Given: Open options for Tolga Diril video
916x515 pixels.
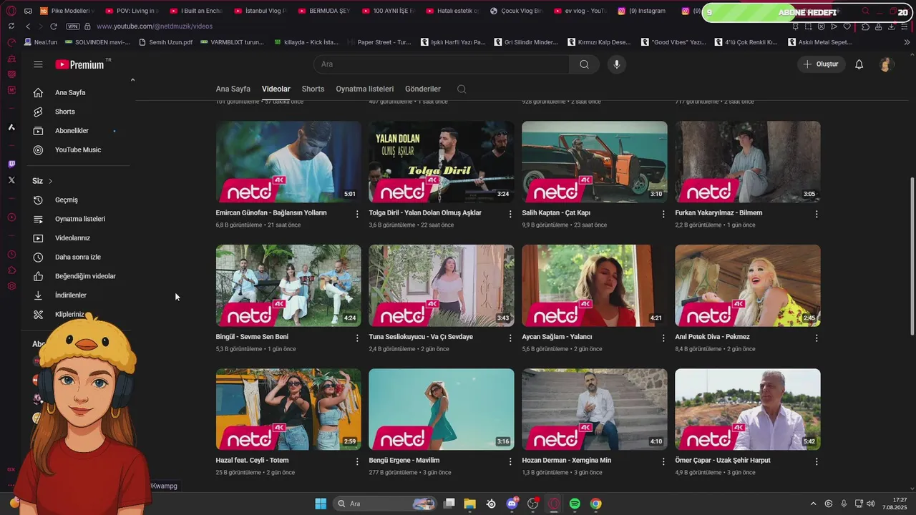Looking at the screenshot, I should [510, 214].
